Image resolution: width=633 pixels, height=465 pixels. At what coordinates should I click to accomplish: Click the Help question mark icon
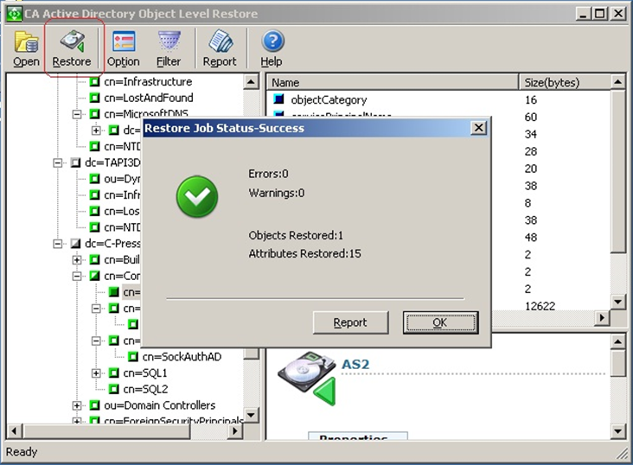(272, 49)
